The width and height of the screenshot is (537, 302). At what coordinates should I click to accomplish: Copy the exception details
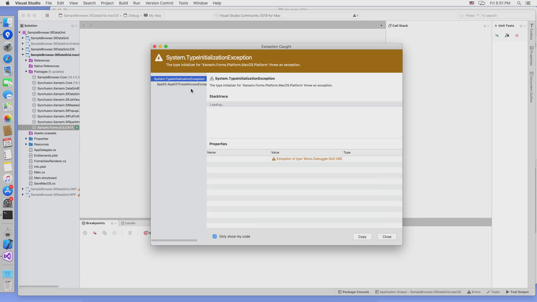pyautogui.click(x=362, y=237)
